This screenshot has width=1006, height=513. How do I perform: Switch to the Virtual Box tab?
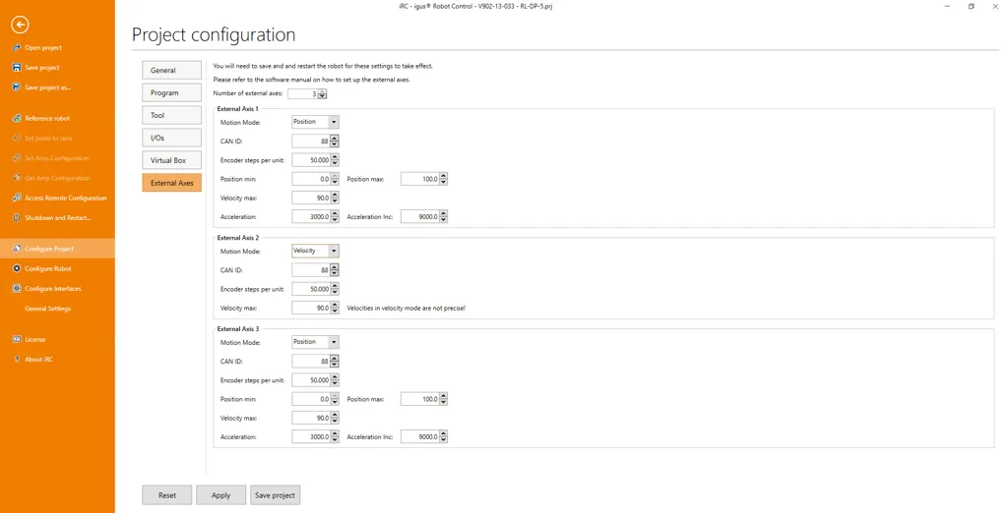point(171,160)
